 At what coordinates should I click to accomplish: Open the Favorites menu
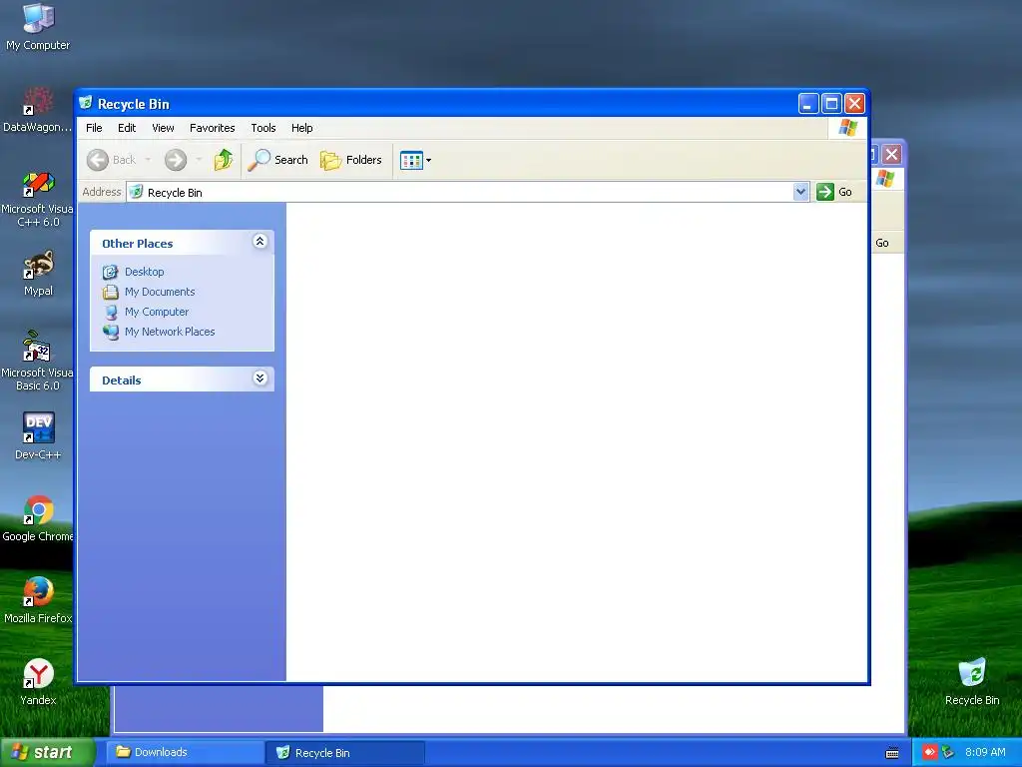(212, 128)
